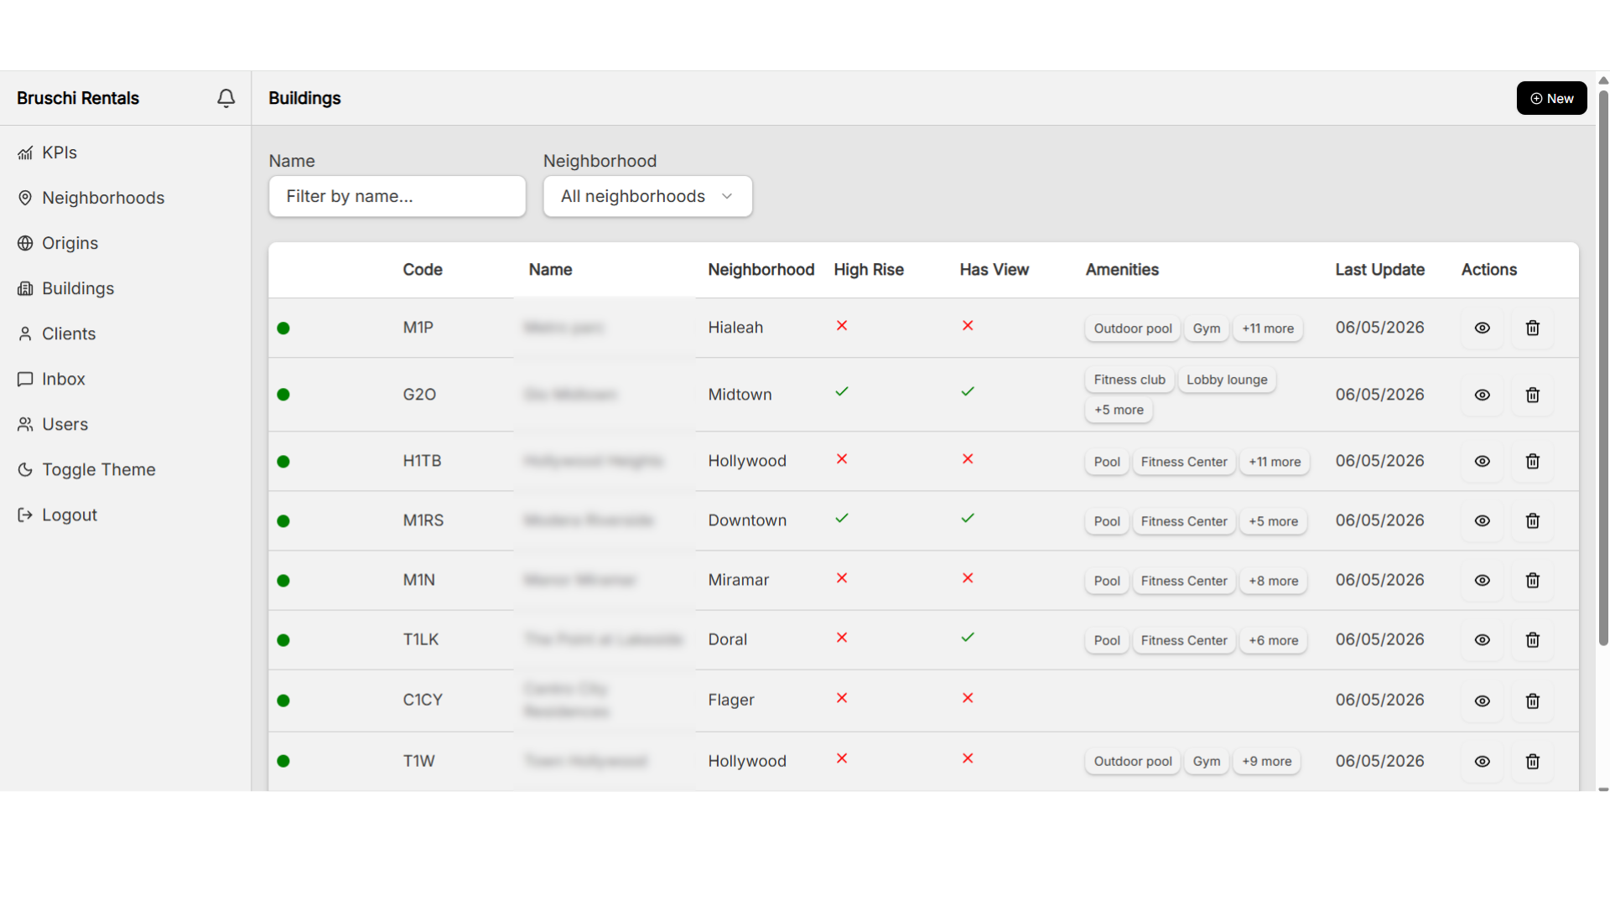Image resolution: width=1610 pixels, height=905 pixels.
Task: Expand '+6 more' amenities for T1LK
Action: pos(1273,640)
